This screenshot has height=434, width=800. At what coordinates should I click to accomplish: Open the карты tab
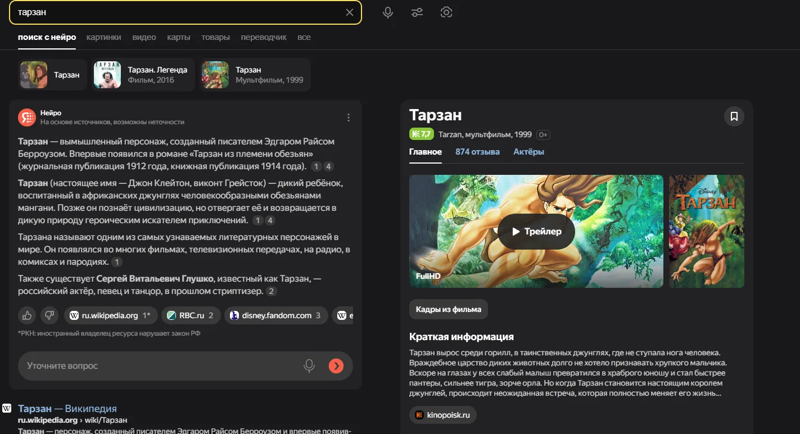[179, 37]
